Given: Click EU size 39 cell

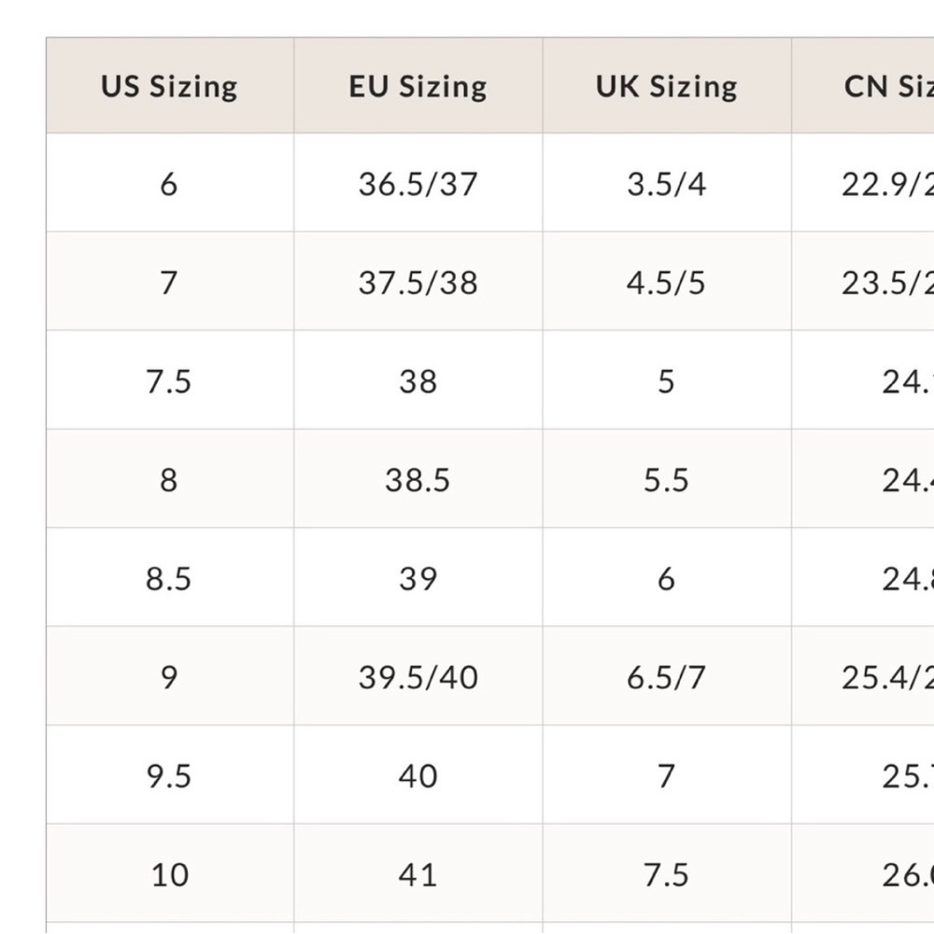Looking at the screenshot, I should pos(417,579).
